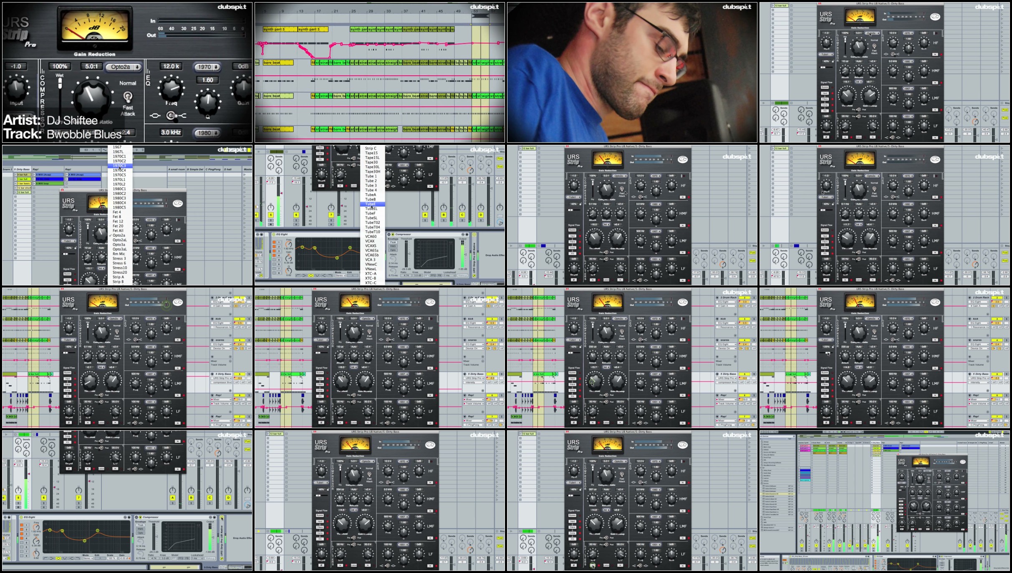The width and height of the screenshot is (1012, 573).
Task: Select shelf filter shape icon in enlarged EQ close-up
Action: pos(182,116)
